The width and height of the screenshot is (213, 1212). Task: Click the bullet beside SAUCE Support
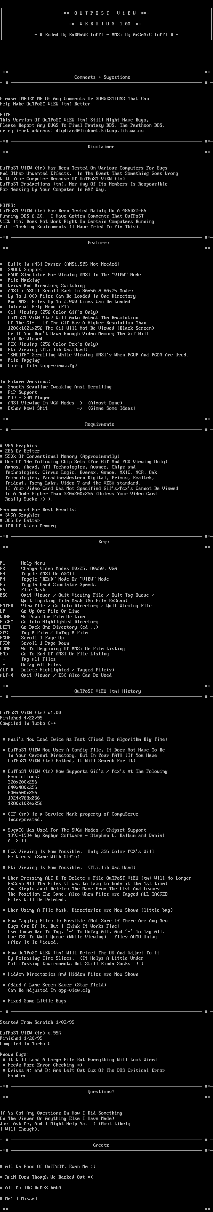1,270
